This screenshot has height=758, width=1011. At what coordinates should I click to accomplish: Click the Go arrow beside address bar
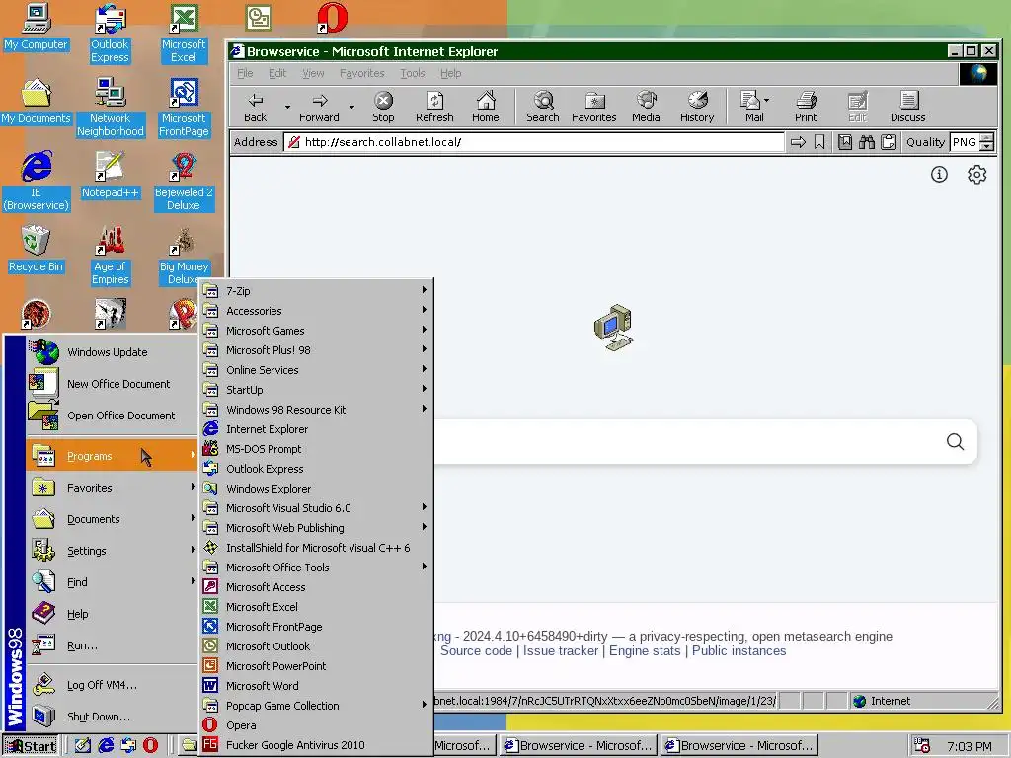pyautogui.click(x=798, y=142)
